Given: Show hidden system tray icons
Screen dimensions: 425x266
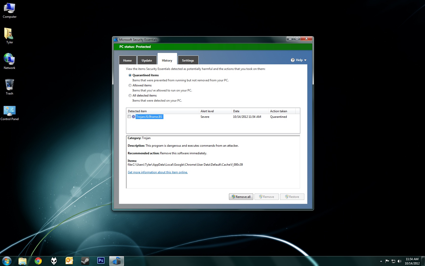Looking at the screenshot, I should [381, 261].
